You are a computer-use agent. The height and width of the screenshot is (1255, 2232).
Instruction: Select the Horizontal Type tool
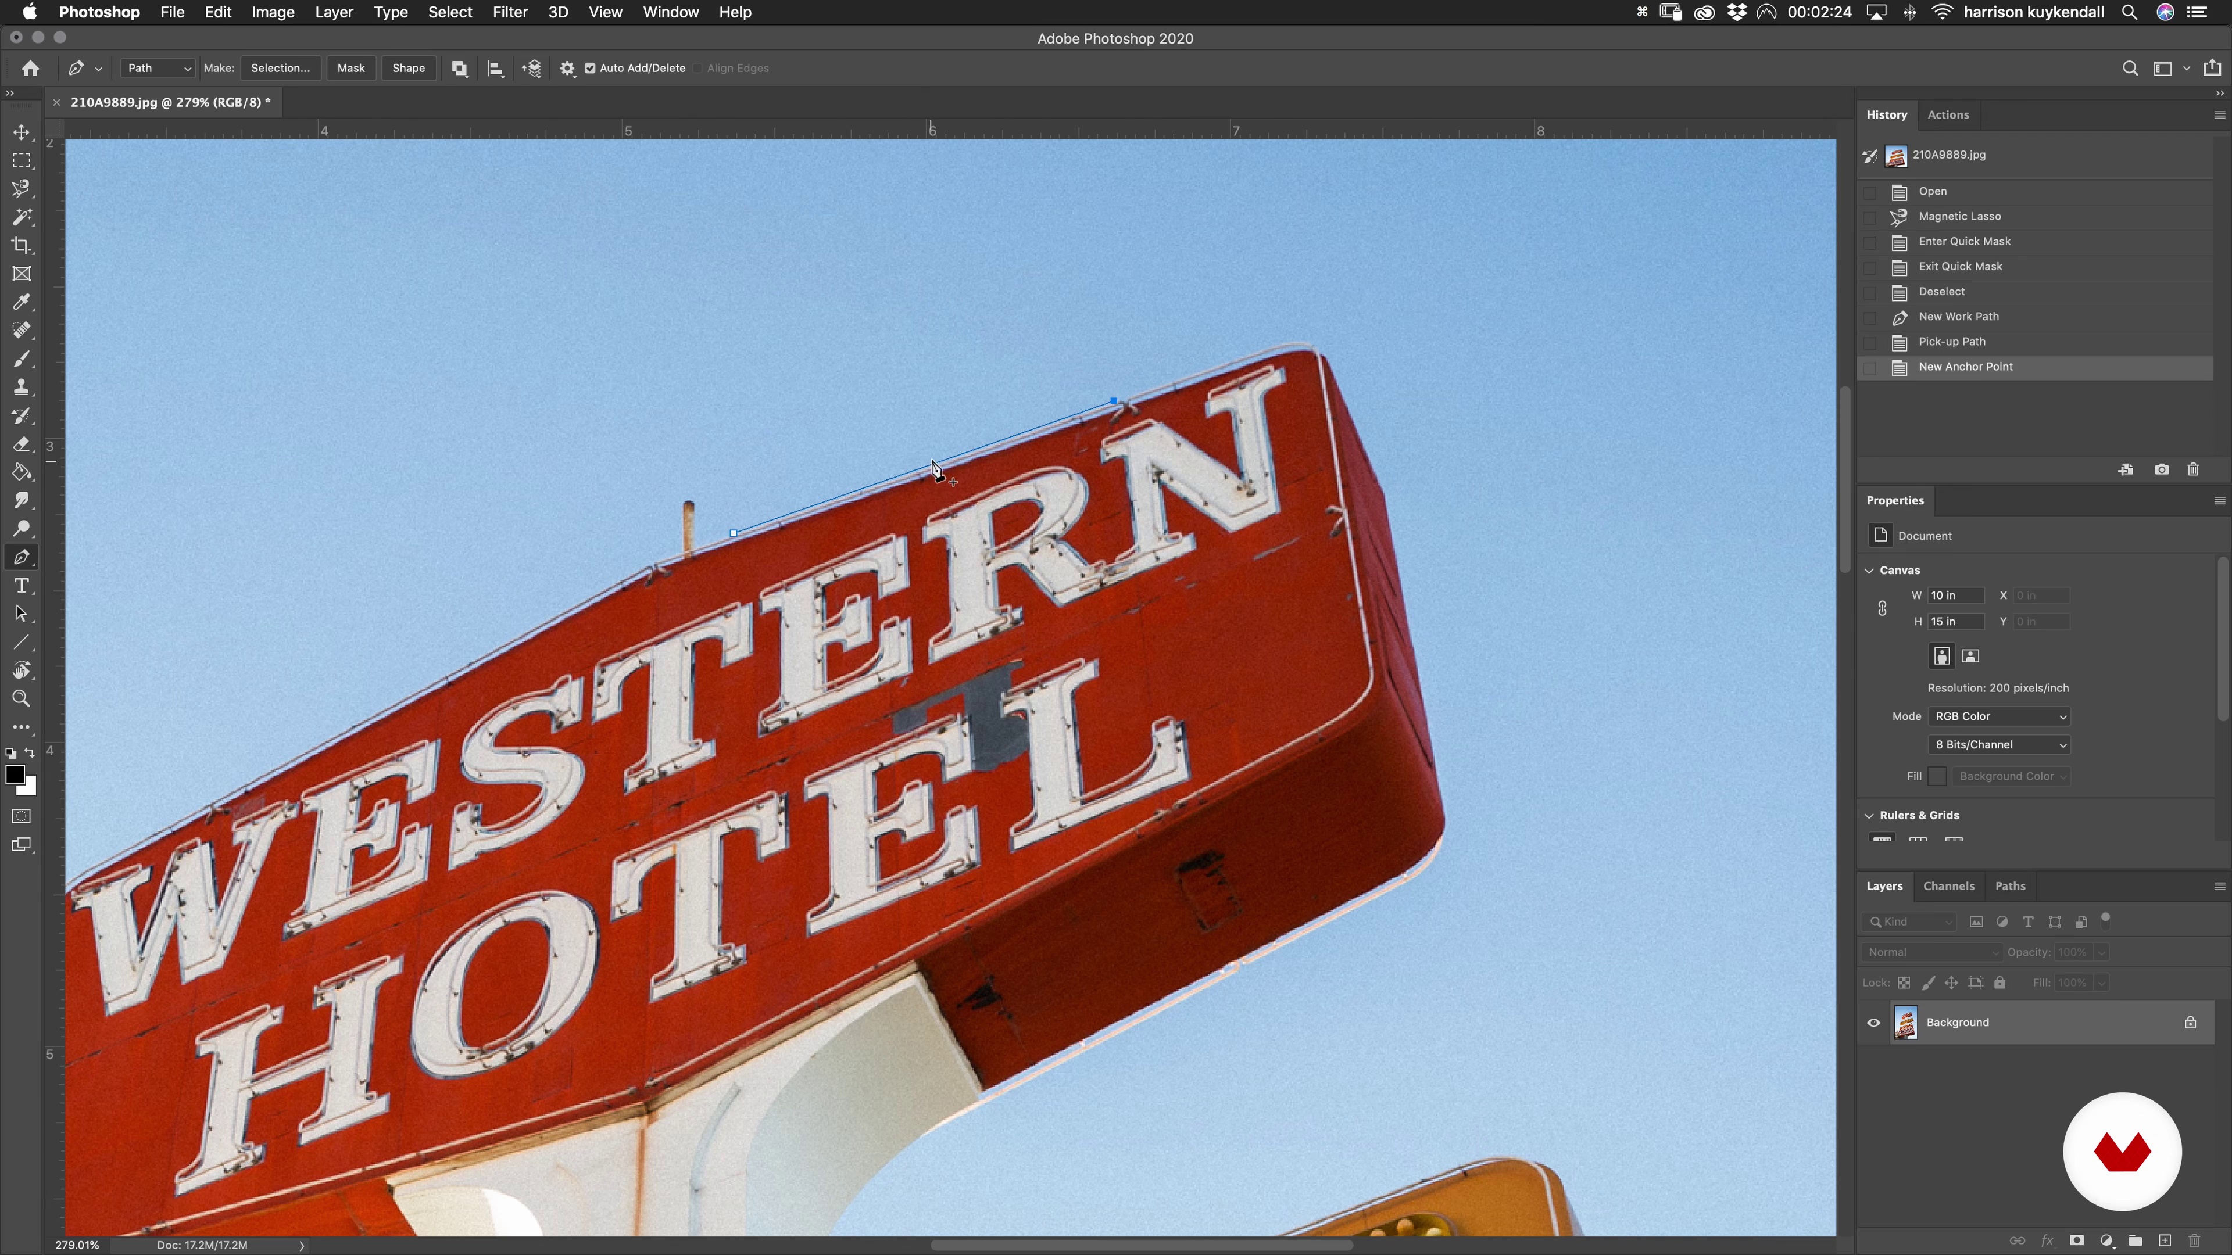(x=22, y=586)
